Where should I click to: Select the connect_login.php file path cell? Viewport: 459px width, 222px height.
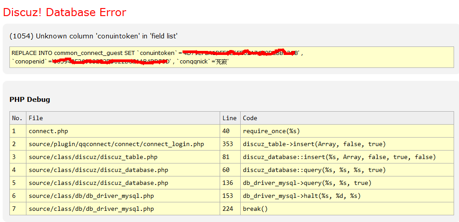(116, 144)
